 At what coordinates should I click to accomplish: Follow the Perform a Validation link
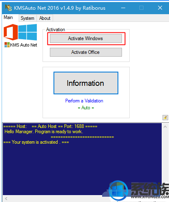tap(84, 101)
